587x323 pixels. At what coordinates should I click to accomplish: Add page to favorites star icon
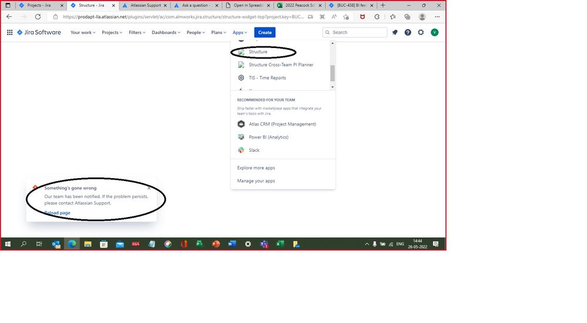click(346, 17)
